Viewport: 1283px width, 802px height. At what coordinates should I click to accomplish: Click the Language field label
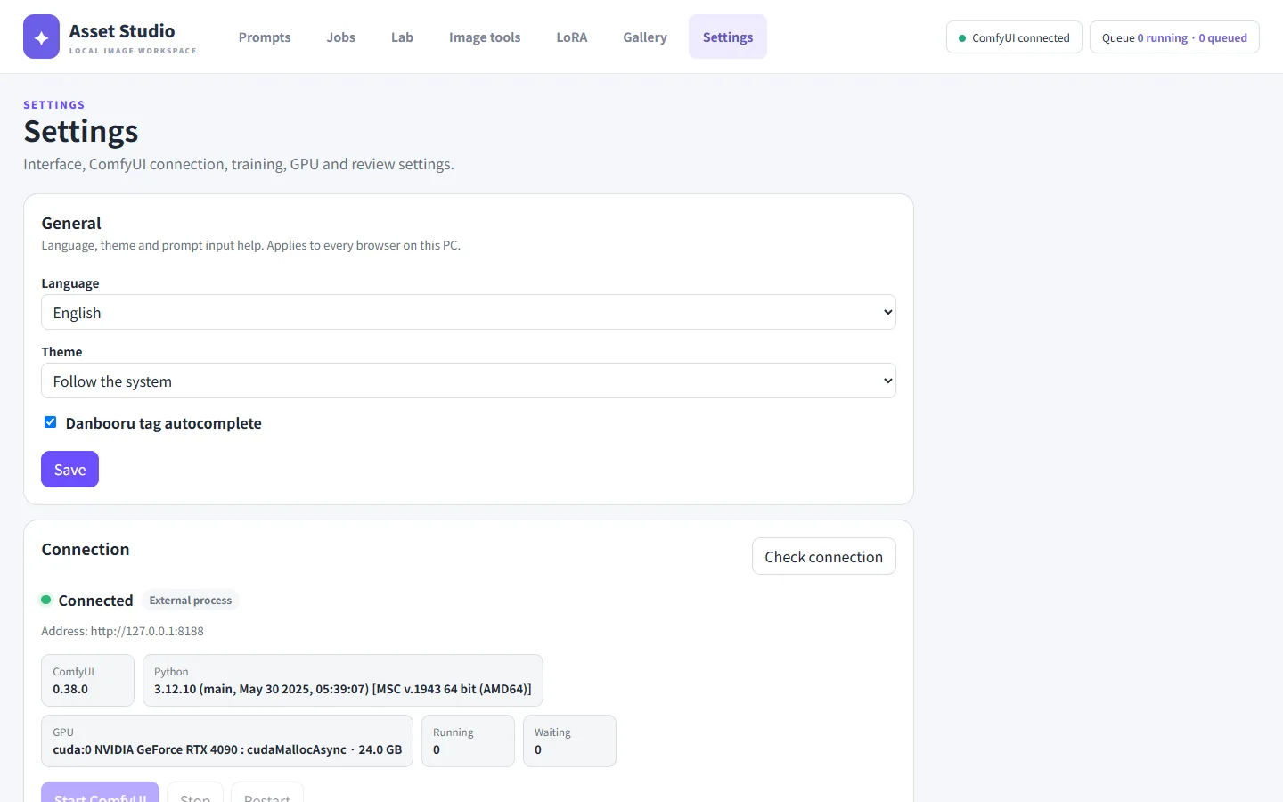coord(70,283)
